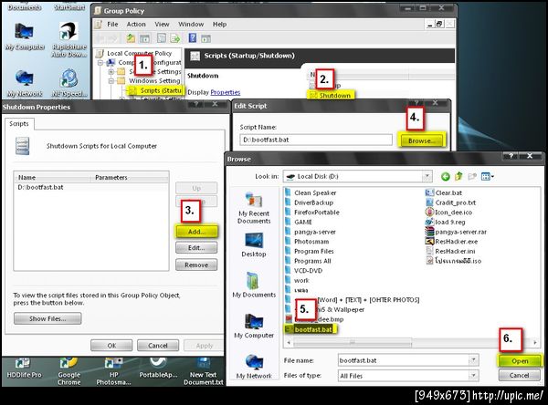Open Rapidshare Auto Down desktop shortcut
Viewport: 548px width, 405px height.
click(x=68, y=39)
